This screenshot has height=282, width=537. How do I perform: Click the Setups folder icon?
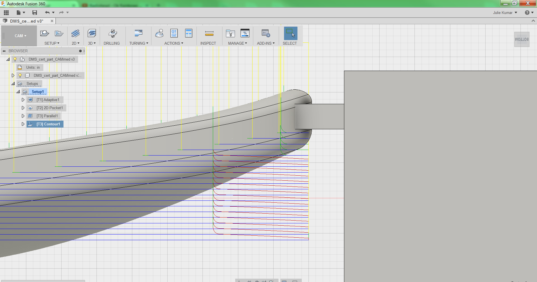(20, 83)
